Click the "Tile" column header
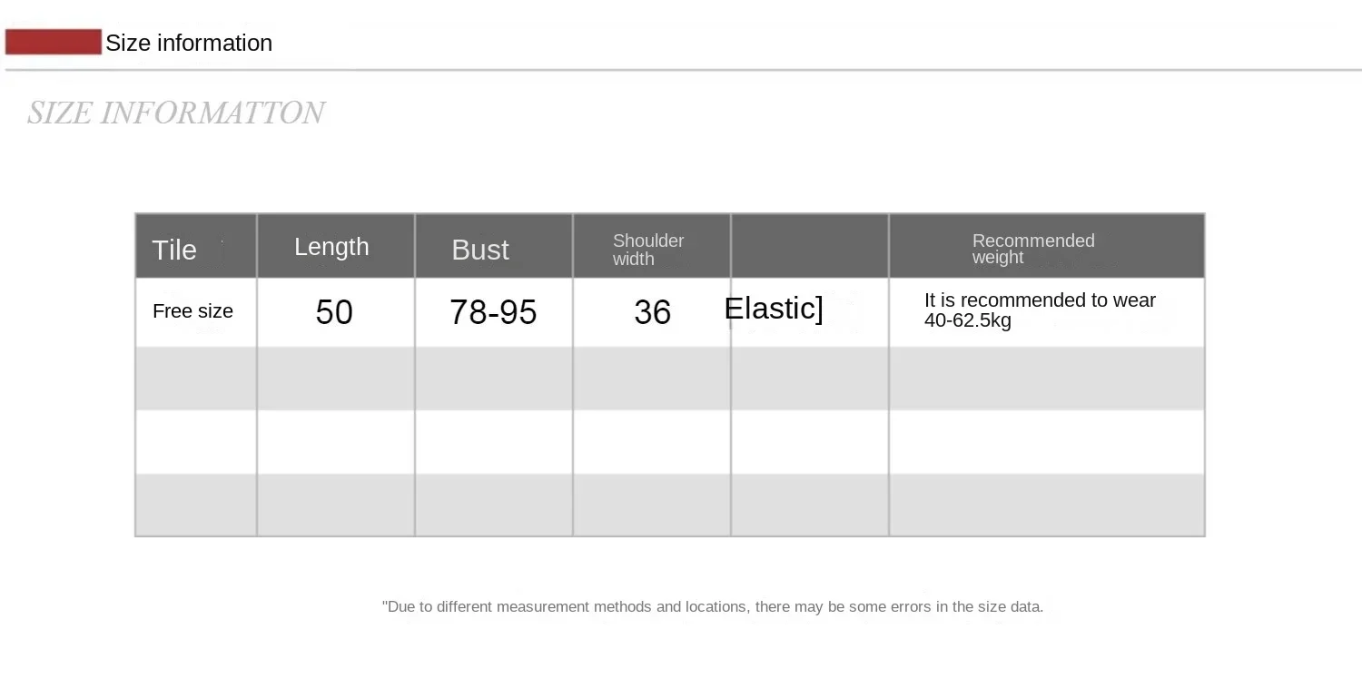This screenshot has height=688, width=1362. [174, 250]
